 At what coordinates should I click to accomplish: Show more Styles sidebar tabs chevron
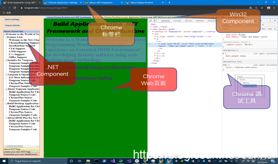point(263,25)
